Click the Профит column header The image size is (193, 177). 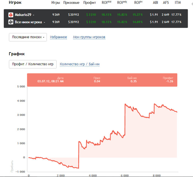click(x=90, y=3)
